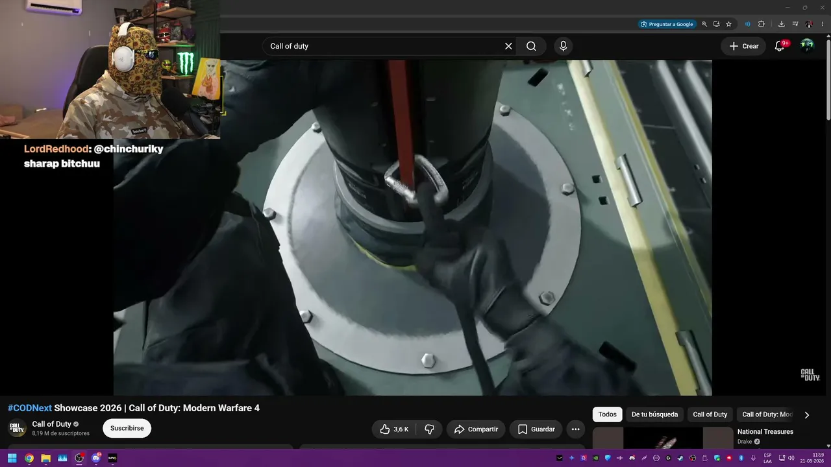Select the Todos filter chip
Screen dimensions: 831x467
608,414
